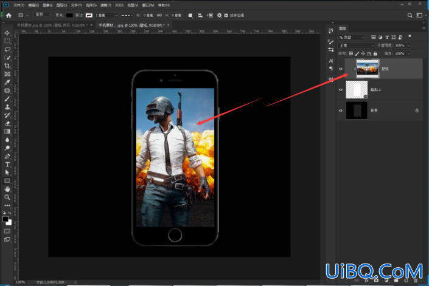
Task: Expand the layer fill slider arrow
Action: click(409, 54)
